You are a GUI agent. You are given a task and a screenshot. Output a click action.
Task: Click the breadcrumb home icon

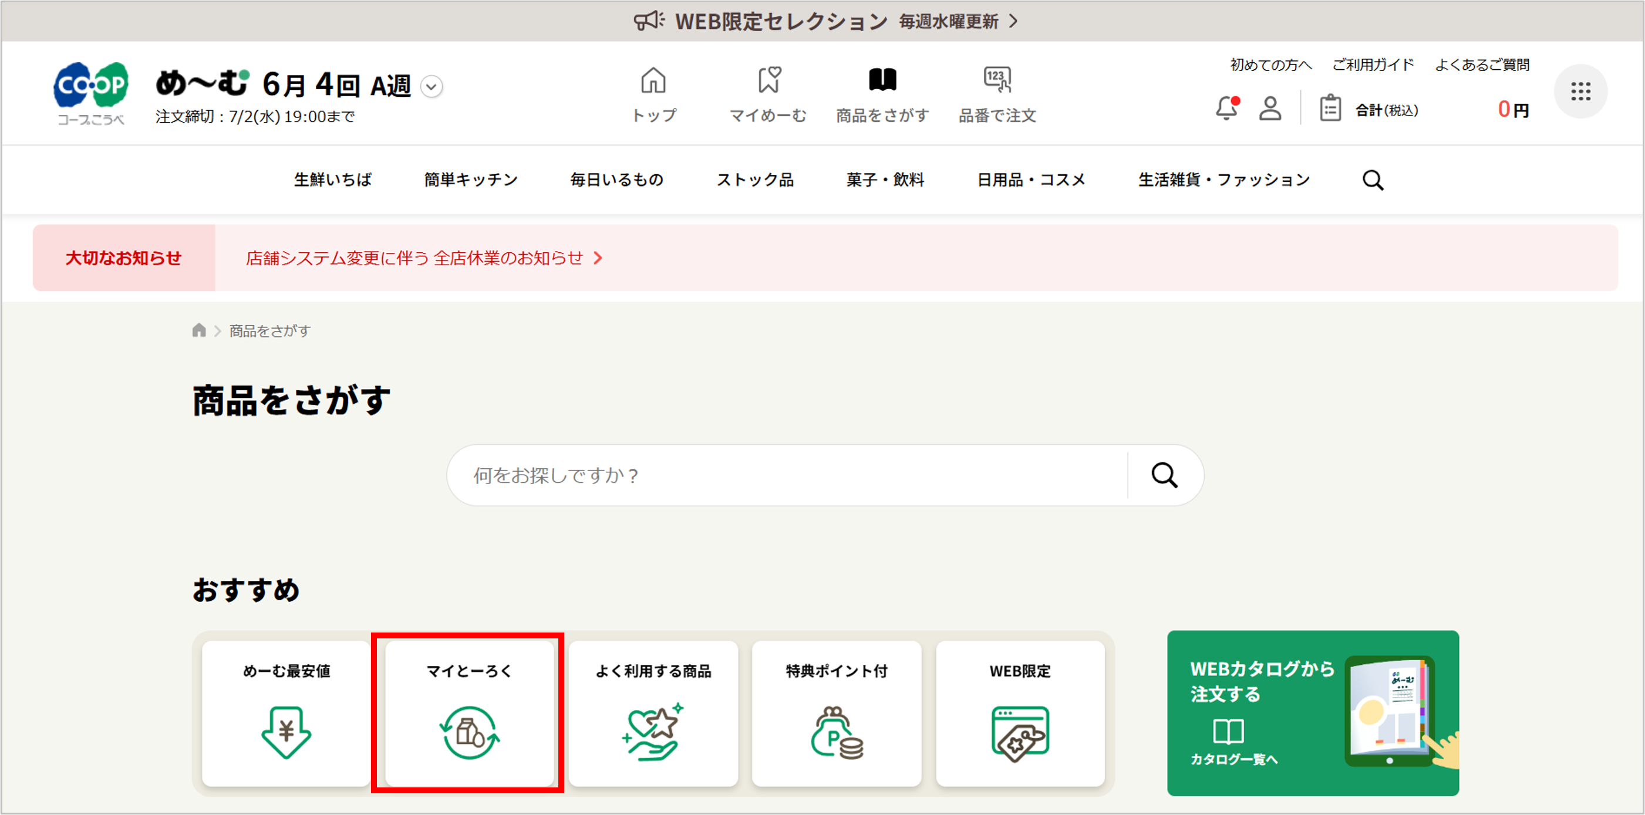pos(199,330)
